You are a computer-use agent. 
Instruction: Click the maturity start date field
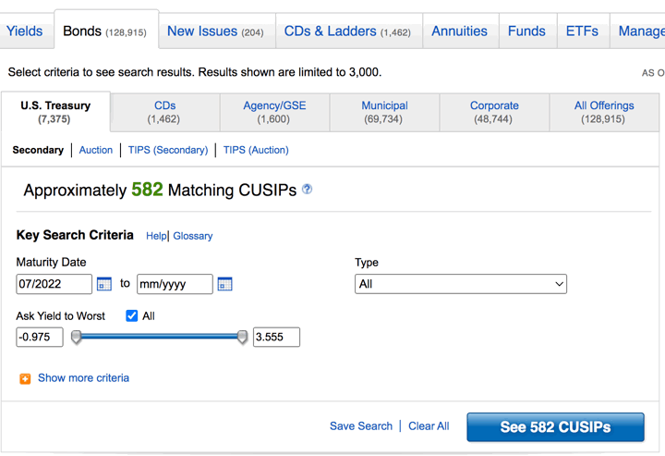tap(54, 284)
